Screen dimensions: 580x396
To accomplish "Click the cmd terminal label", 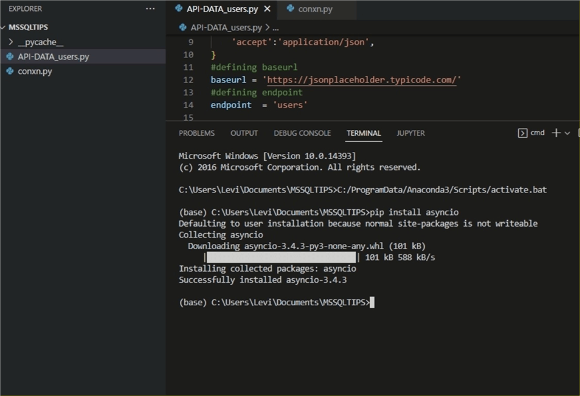I will [x=538, y=133].
